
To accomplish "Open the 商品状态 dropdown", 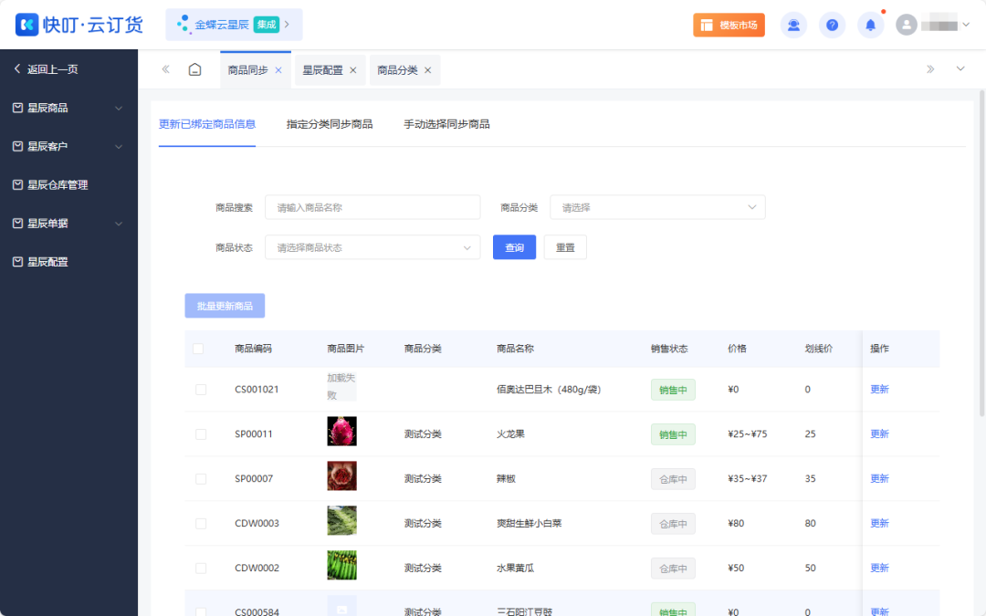I will [372, 247].
